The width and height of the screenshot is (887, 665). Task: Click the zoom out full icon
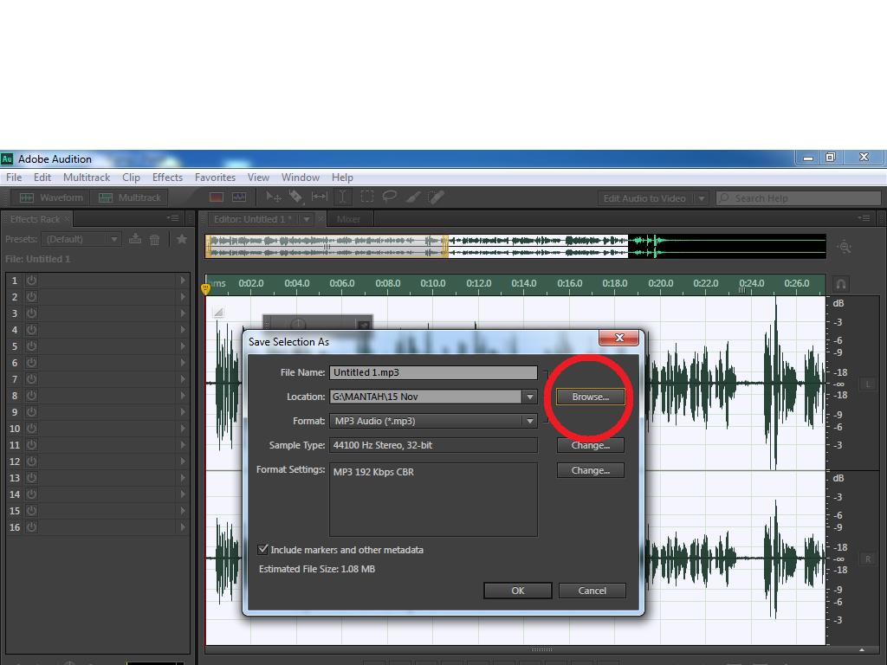click(x=845, y=247)
